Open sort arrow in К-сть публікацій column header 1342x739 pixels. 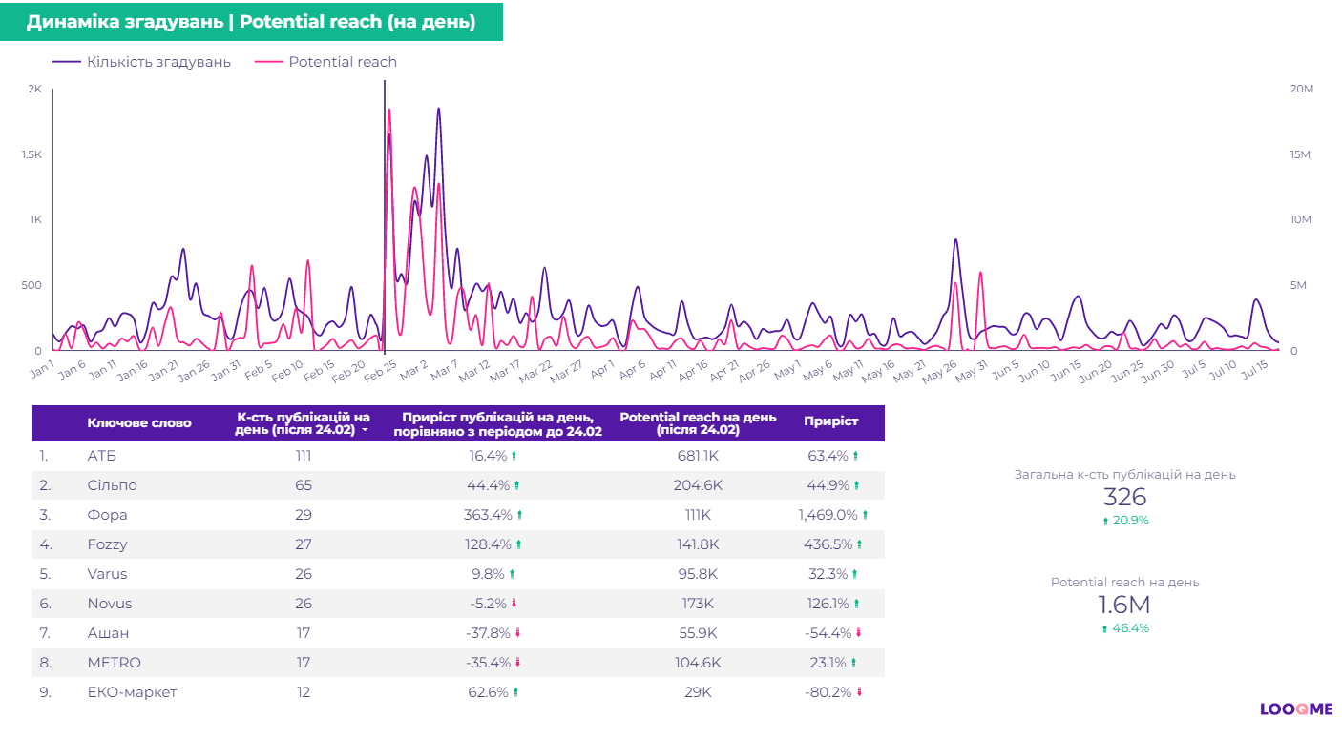[365, 431]
